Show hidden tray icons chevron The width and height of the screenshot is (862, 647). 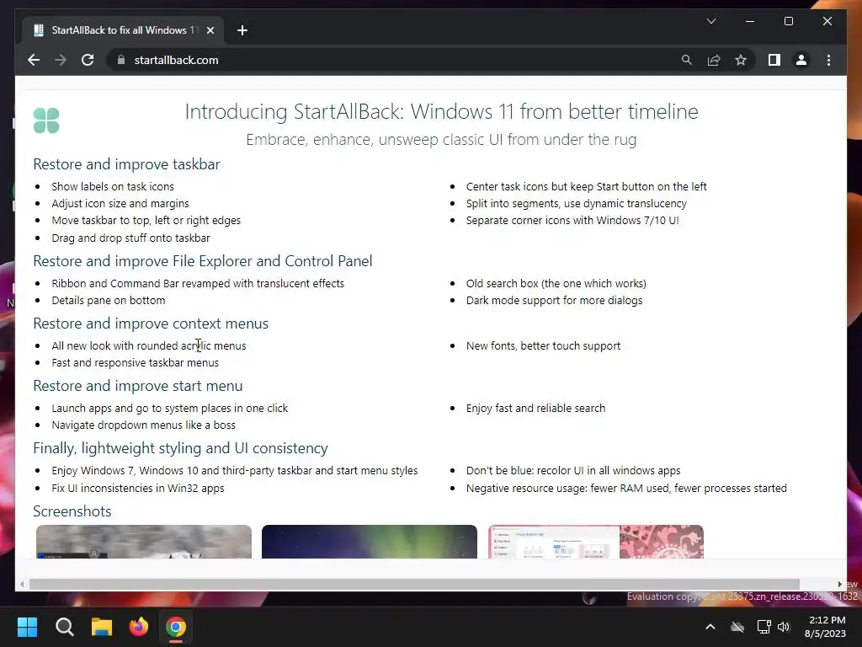(x=710, y=627)
